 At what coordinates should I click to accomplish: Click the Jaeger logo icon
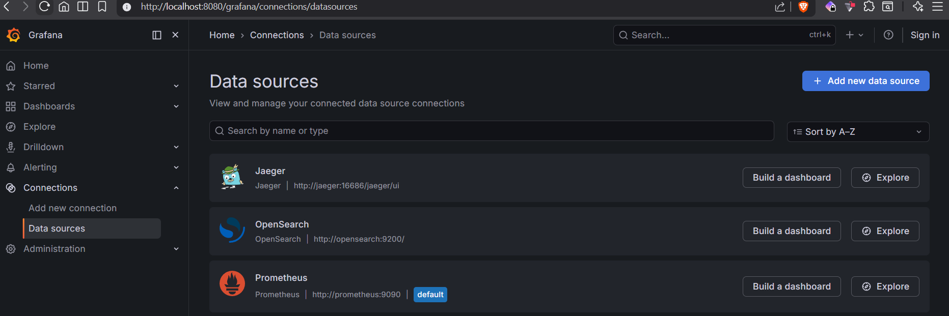click(232, 177)
